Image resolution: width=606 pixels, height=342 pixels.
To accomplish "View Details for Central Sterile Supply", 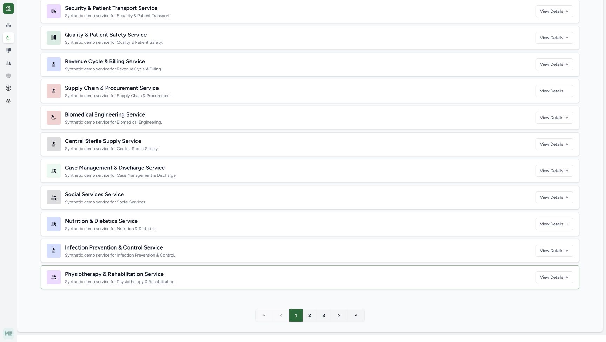I will tap(554, 144).
